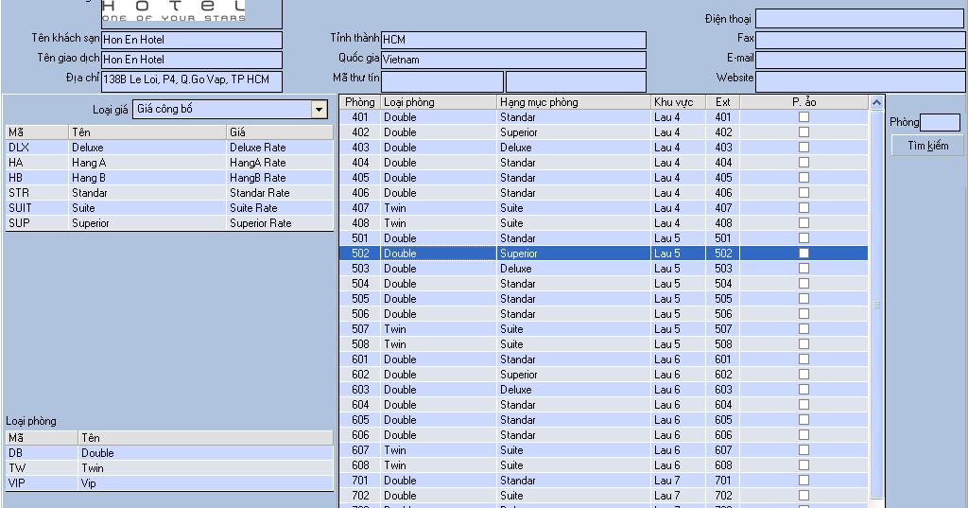This screenshot has height=508, width=968.
Task: Select the SUIT Suite rate row
Action: point(170,208)
